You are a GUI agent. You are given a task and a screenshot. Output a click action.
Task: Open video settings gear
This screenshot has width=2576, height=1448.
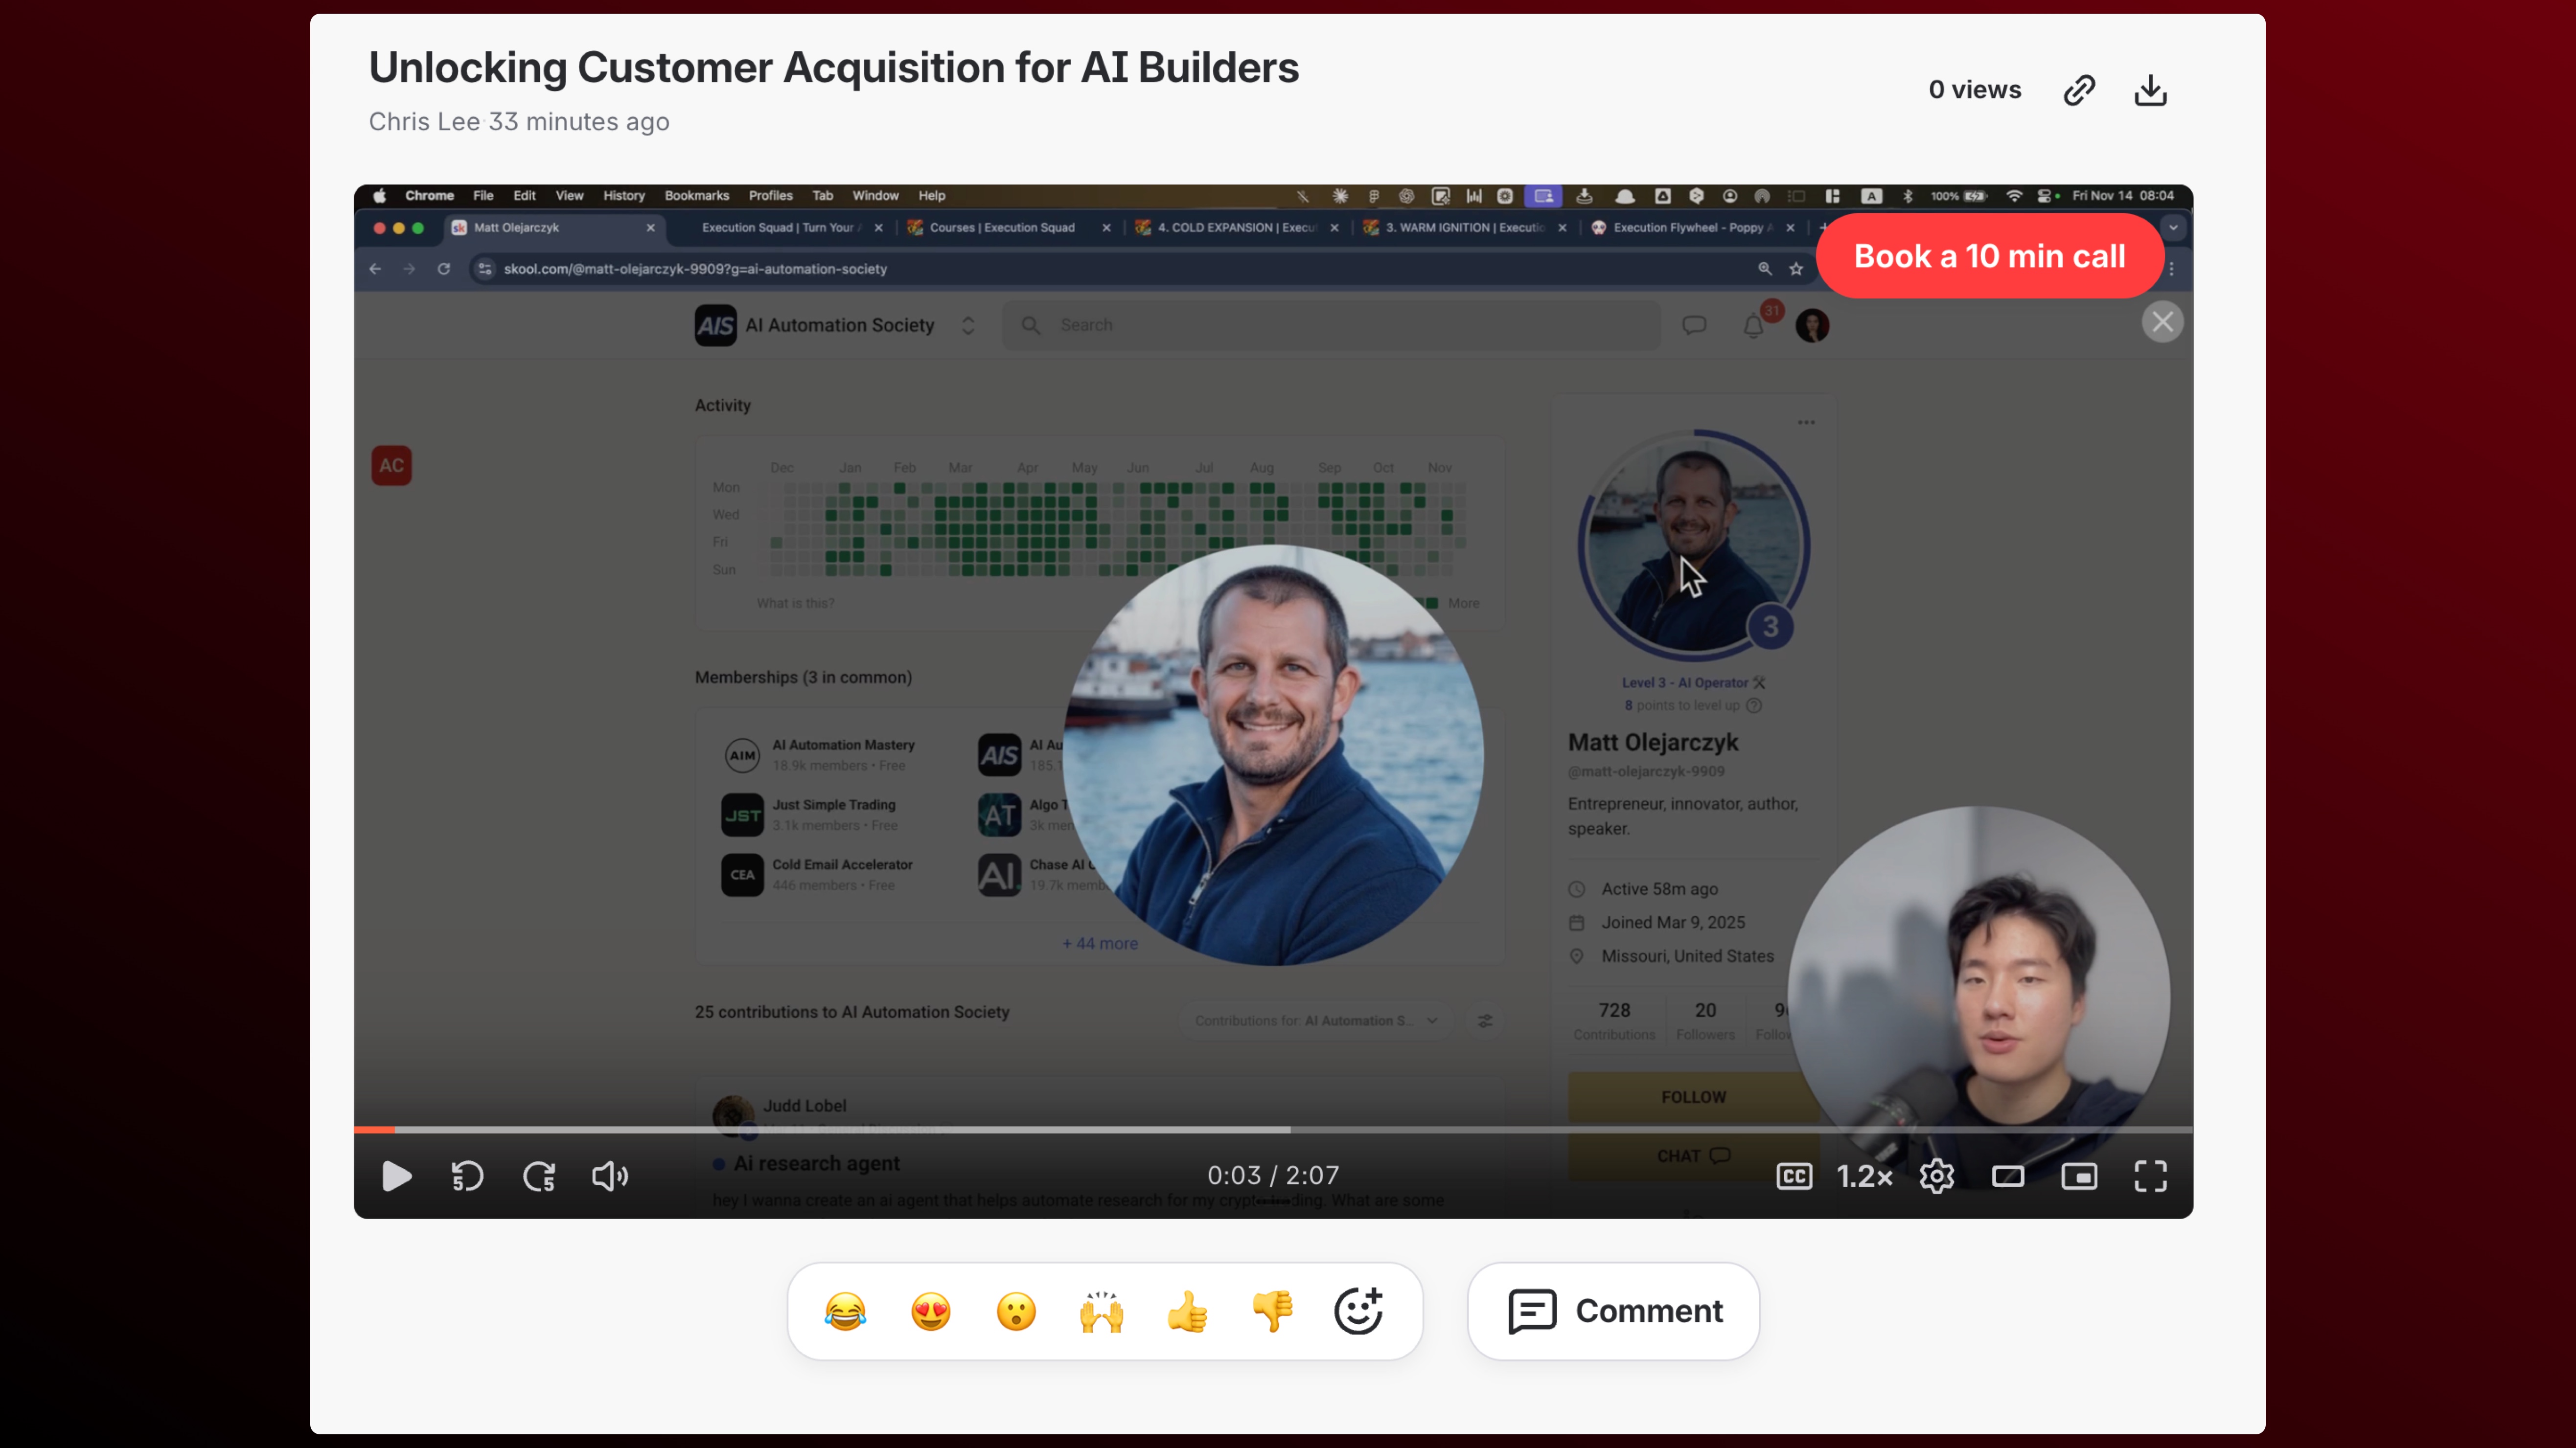tap(1937, 1176)
